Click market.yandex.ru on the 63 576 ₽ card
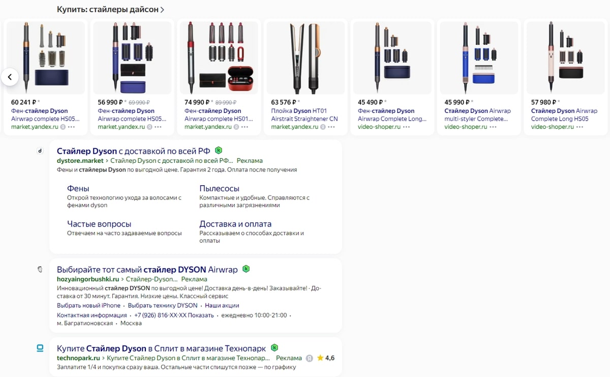This screenshot has width=610, height=377. point(294,127)
